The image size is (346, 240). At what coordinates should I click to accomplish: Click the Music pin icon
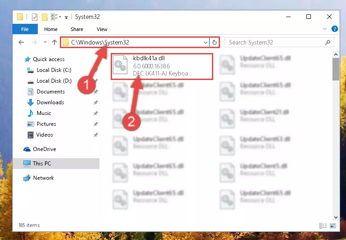coord(95,113)
